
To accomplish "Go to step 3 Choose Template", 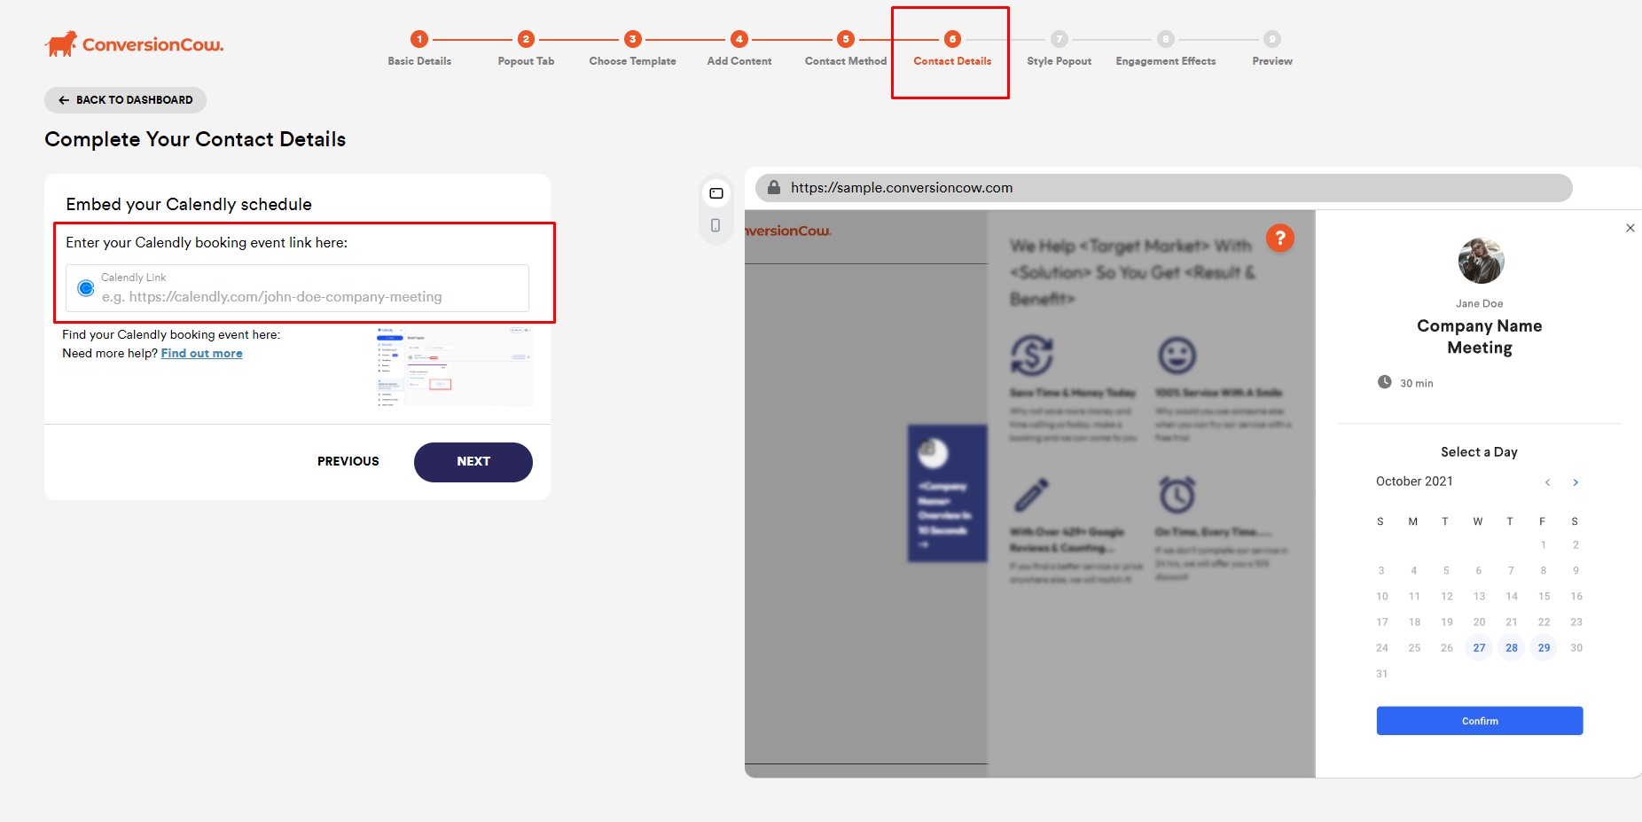I will tap(632, 49).
